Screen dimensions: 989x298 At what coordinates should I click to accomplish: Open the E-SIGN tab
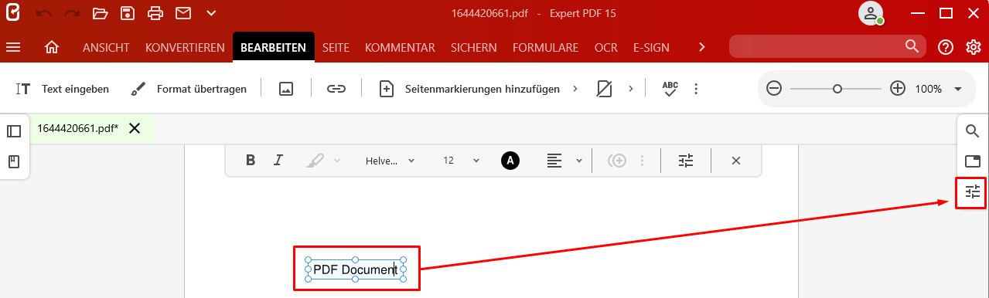click(x=651, y=47)
